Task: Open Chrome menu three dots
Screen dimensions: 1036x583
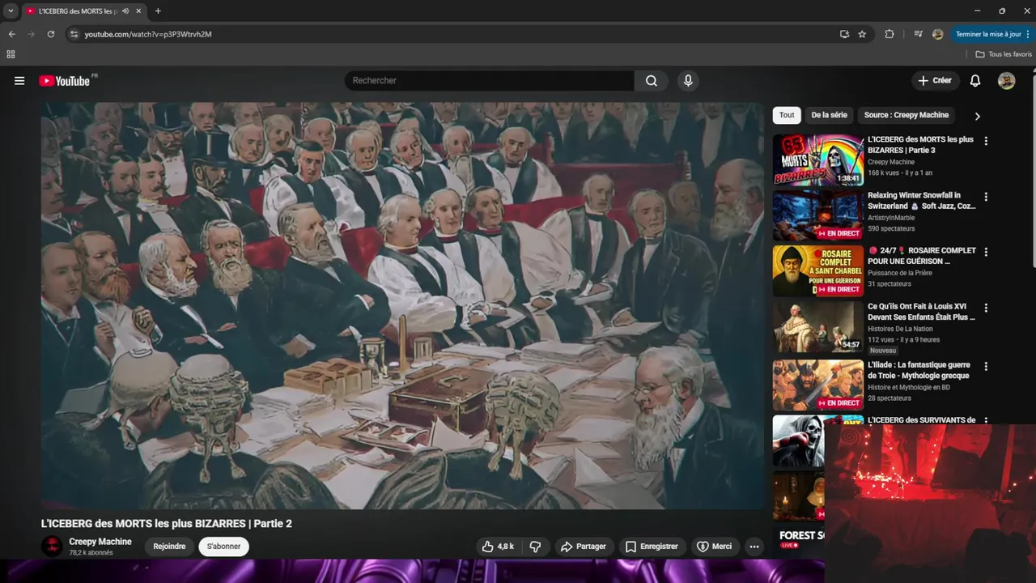Action: (1028, 34)
